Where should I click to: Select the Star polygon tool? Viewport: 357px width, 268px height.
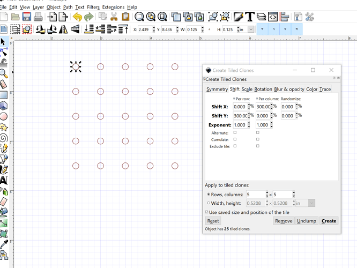(x=4, y=127)
